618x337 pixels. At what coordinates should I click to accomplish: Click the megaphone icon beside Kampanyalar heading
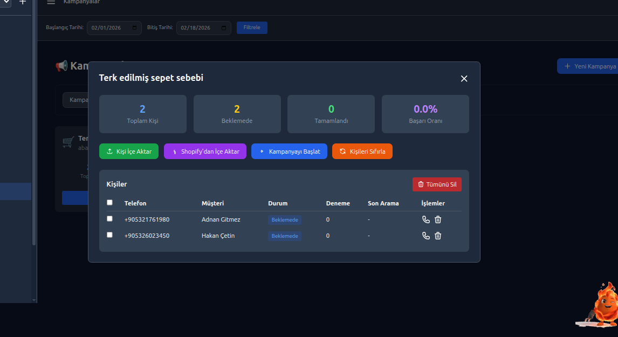(61, 66)
